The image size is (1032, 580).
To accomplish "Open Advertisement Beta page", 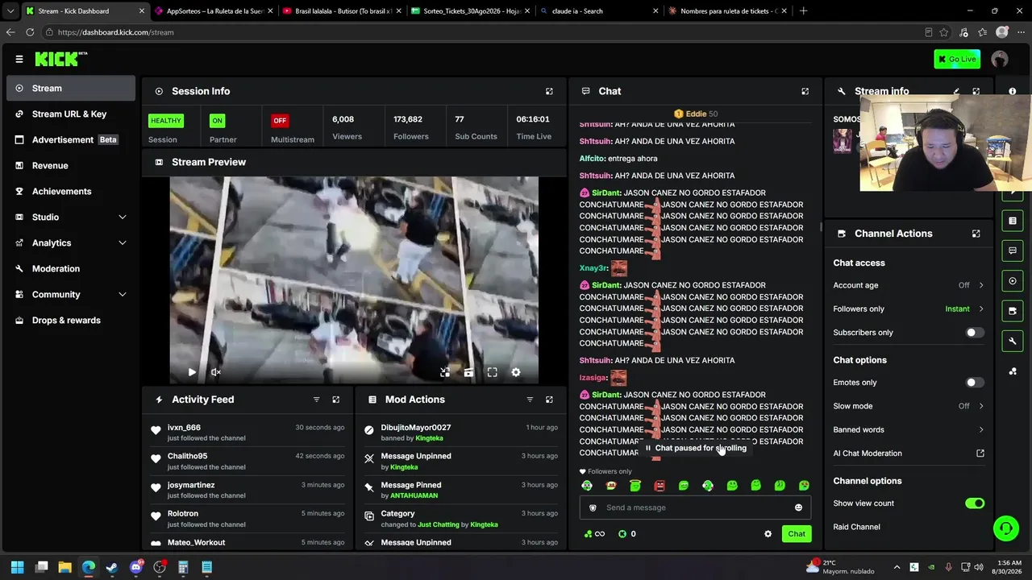I will 71,139.
